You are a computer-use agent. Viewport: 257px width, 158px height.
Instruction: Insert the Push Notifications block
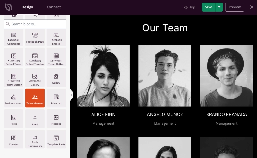click(35, 139)
